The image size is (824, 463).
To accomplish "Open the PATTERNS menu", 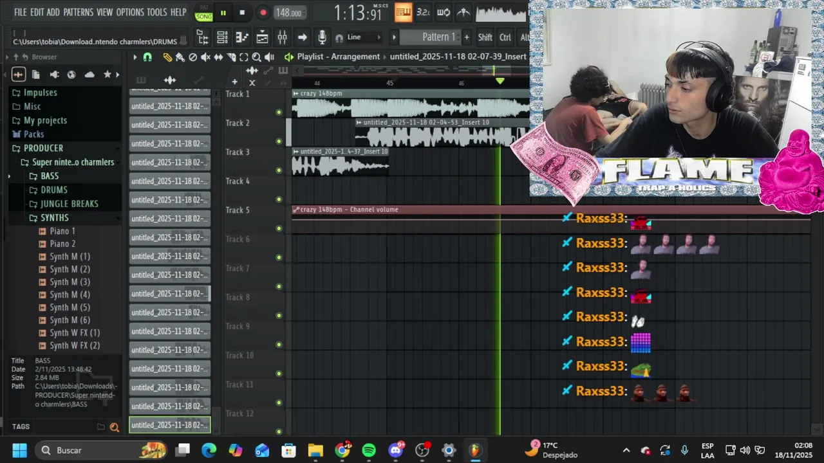I will pyautogui.click(x=78, y=12).
